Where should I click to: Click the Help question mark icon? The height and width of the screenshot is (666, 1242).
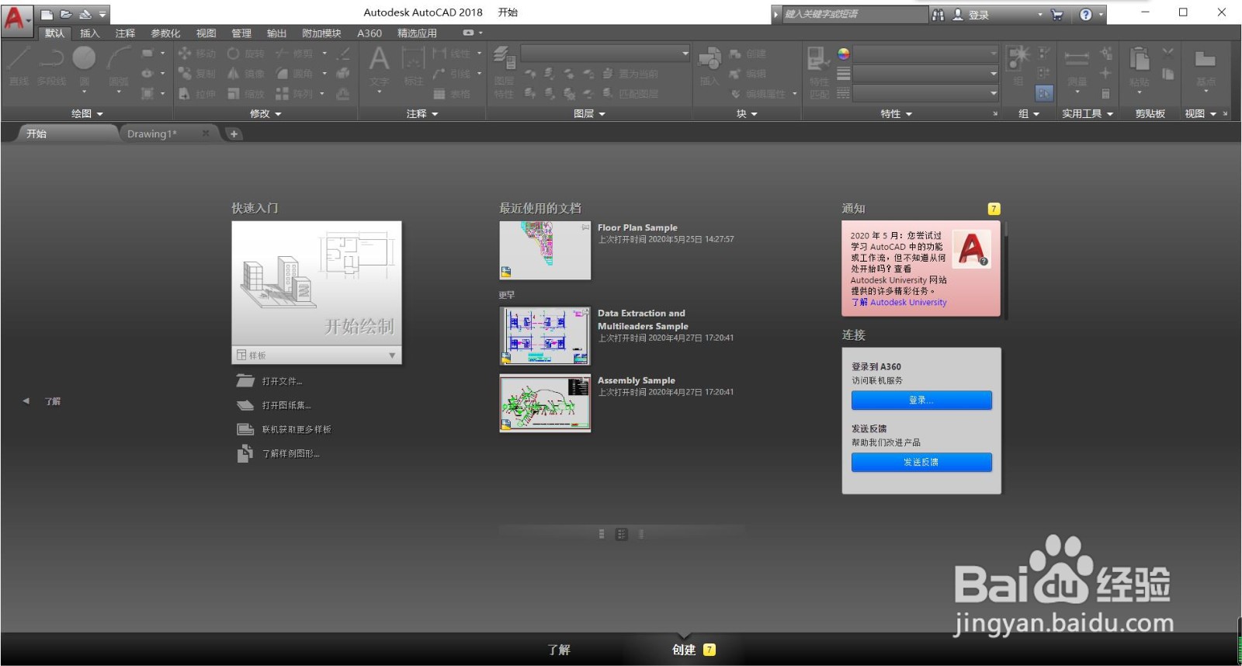point(1086,15)
